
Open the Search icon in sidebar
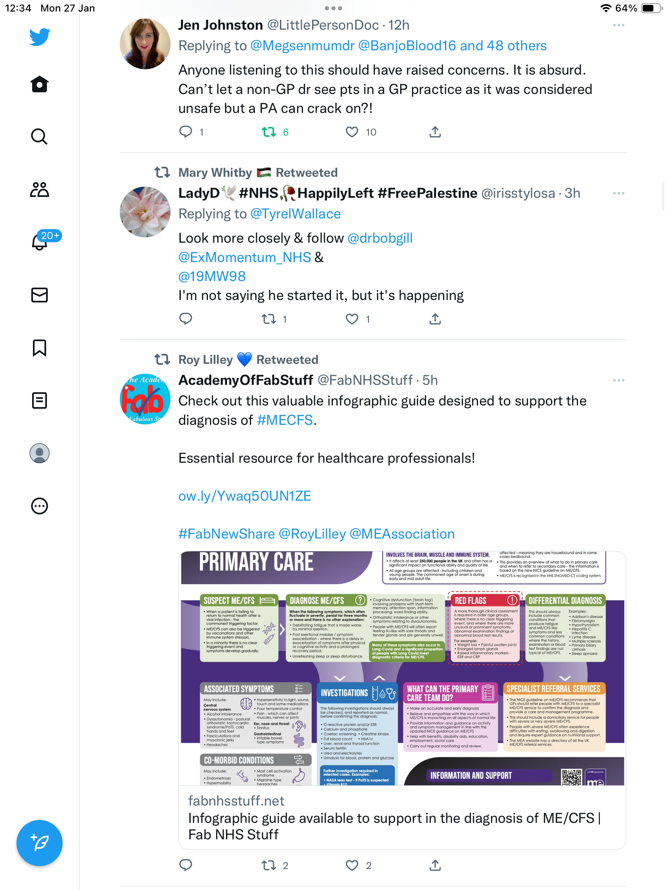coord(40,136)
